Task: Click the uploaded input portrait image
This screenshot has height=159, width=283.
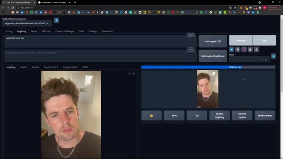Action: [71, 115]
